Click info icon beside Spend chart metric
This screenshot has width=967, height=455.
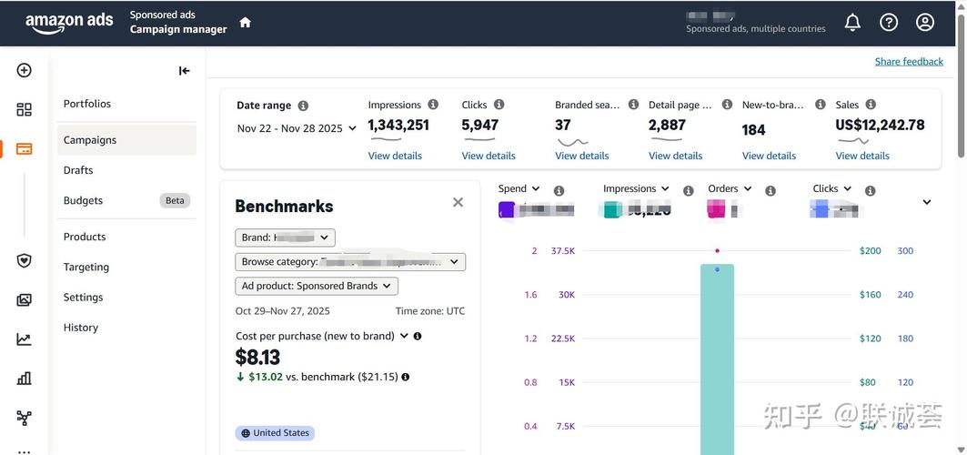point(559,191)
